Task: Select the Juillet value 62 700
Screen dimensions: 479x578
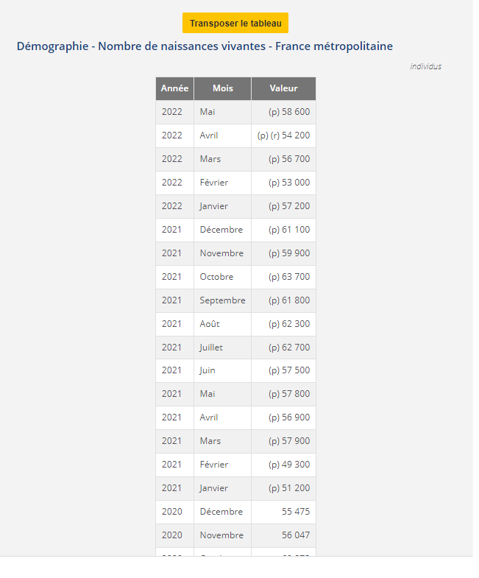Action: coord(288,348)
